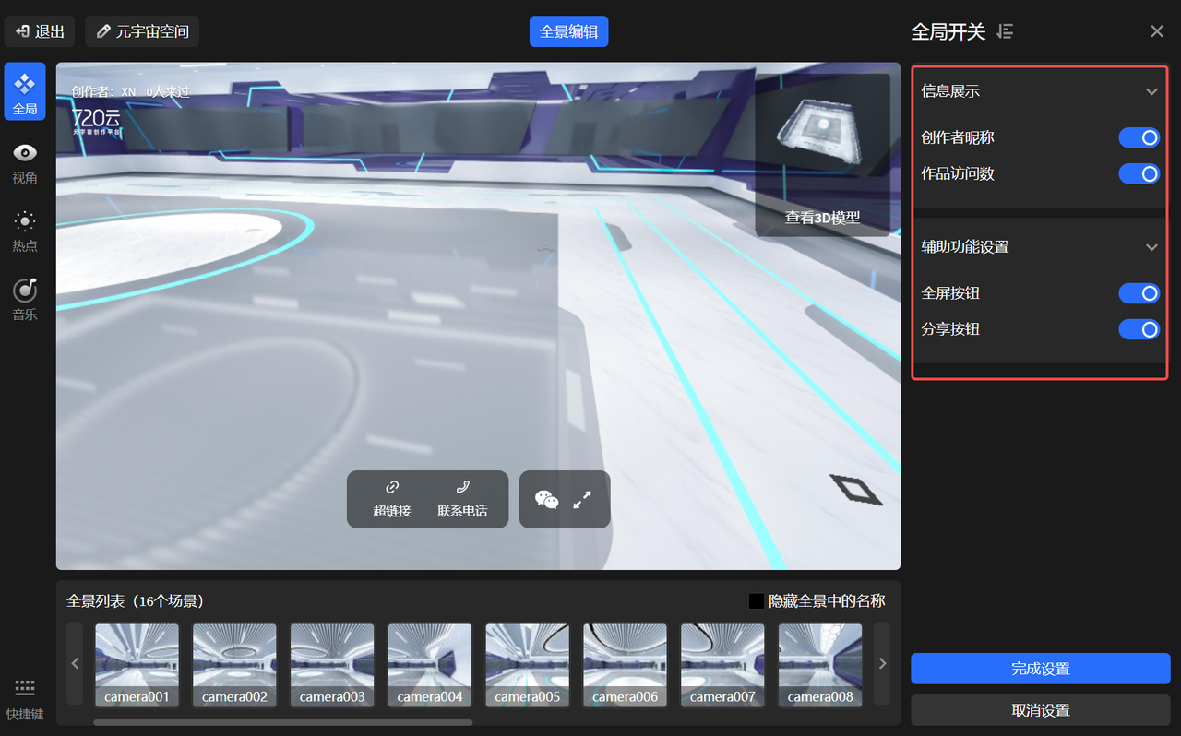
Task: Select the 全局 sidebar tab
Action: click(x=25, y=91)
